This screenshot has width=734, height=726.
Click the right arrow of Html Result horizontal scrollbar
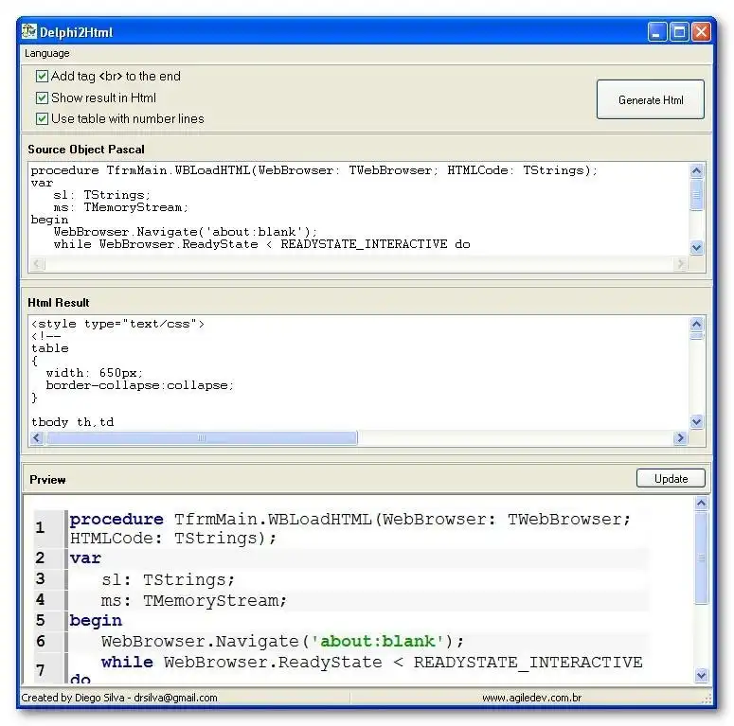pyautogui.click(x=680, y=438)
